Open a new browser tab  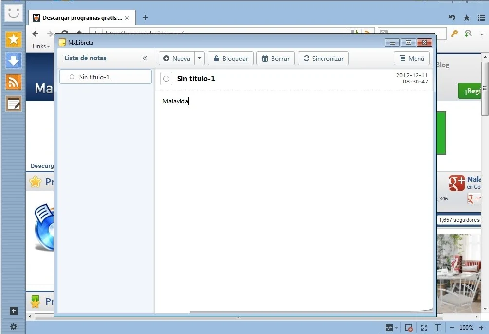145,18
